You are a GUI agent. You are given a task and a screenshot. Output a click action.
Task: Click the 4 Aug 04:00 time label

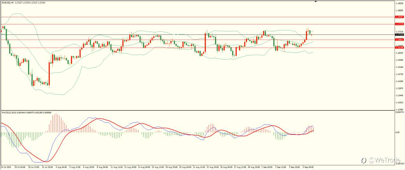(x=61, y=167)
